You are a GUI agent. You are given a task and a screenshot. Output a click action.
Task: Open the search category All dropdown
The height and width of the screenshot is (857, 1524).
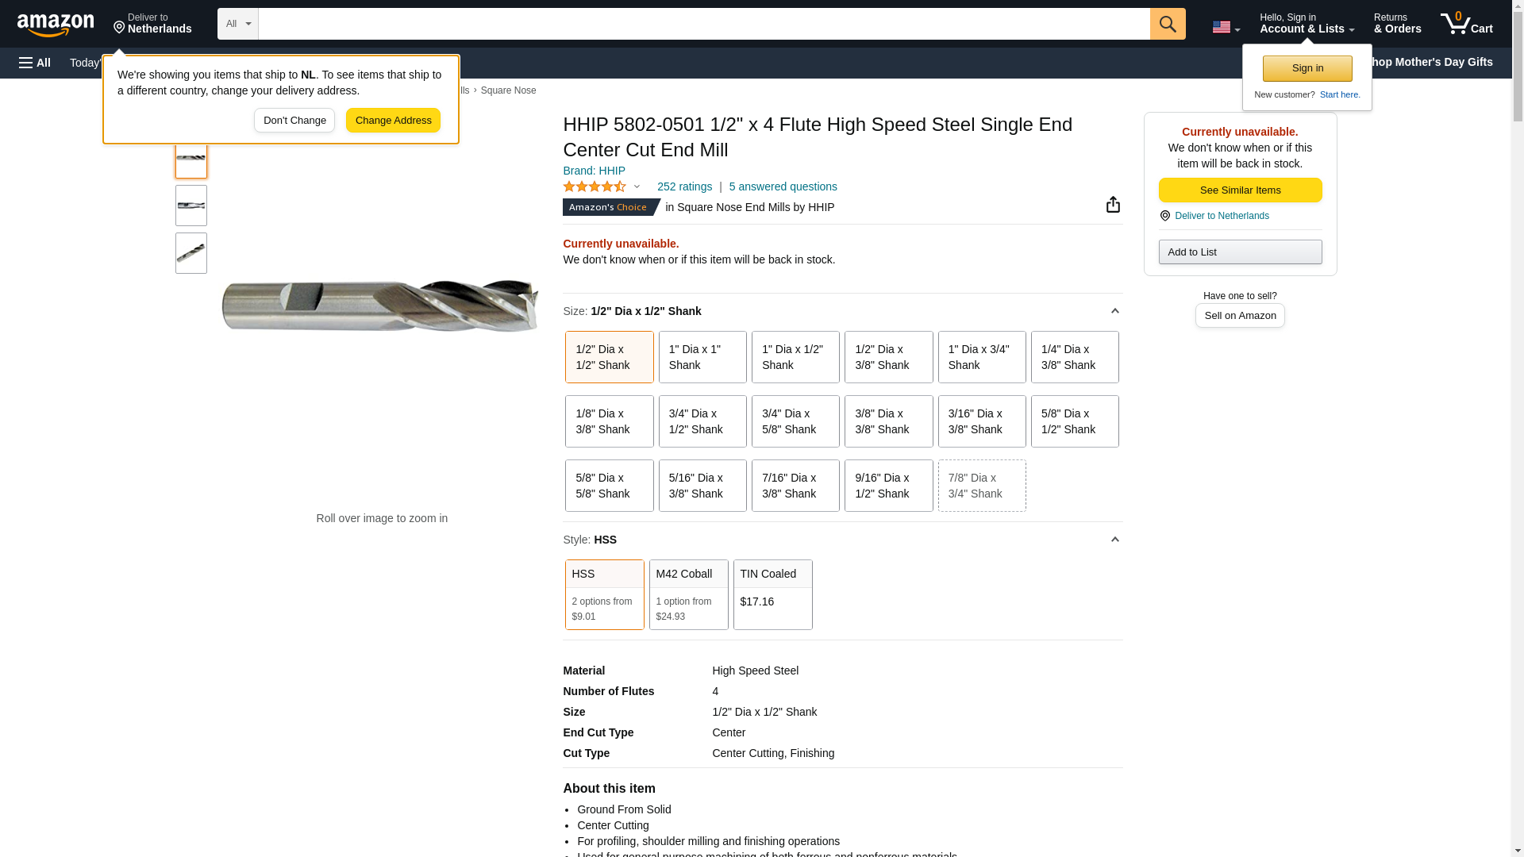pyautogui.click(x=237, y=24)
